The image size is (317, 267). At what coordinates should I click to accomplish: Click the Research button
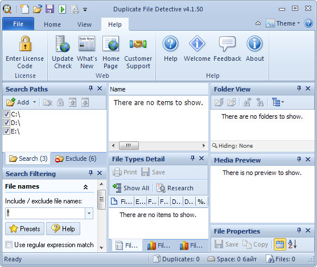(175, 188)
